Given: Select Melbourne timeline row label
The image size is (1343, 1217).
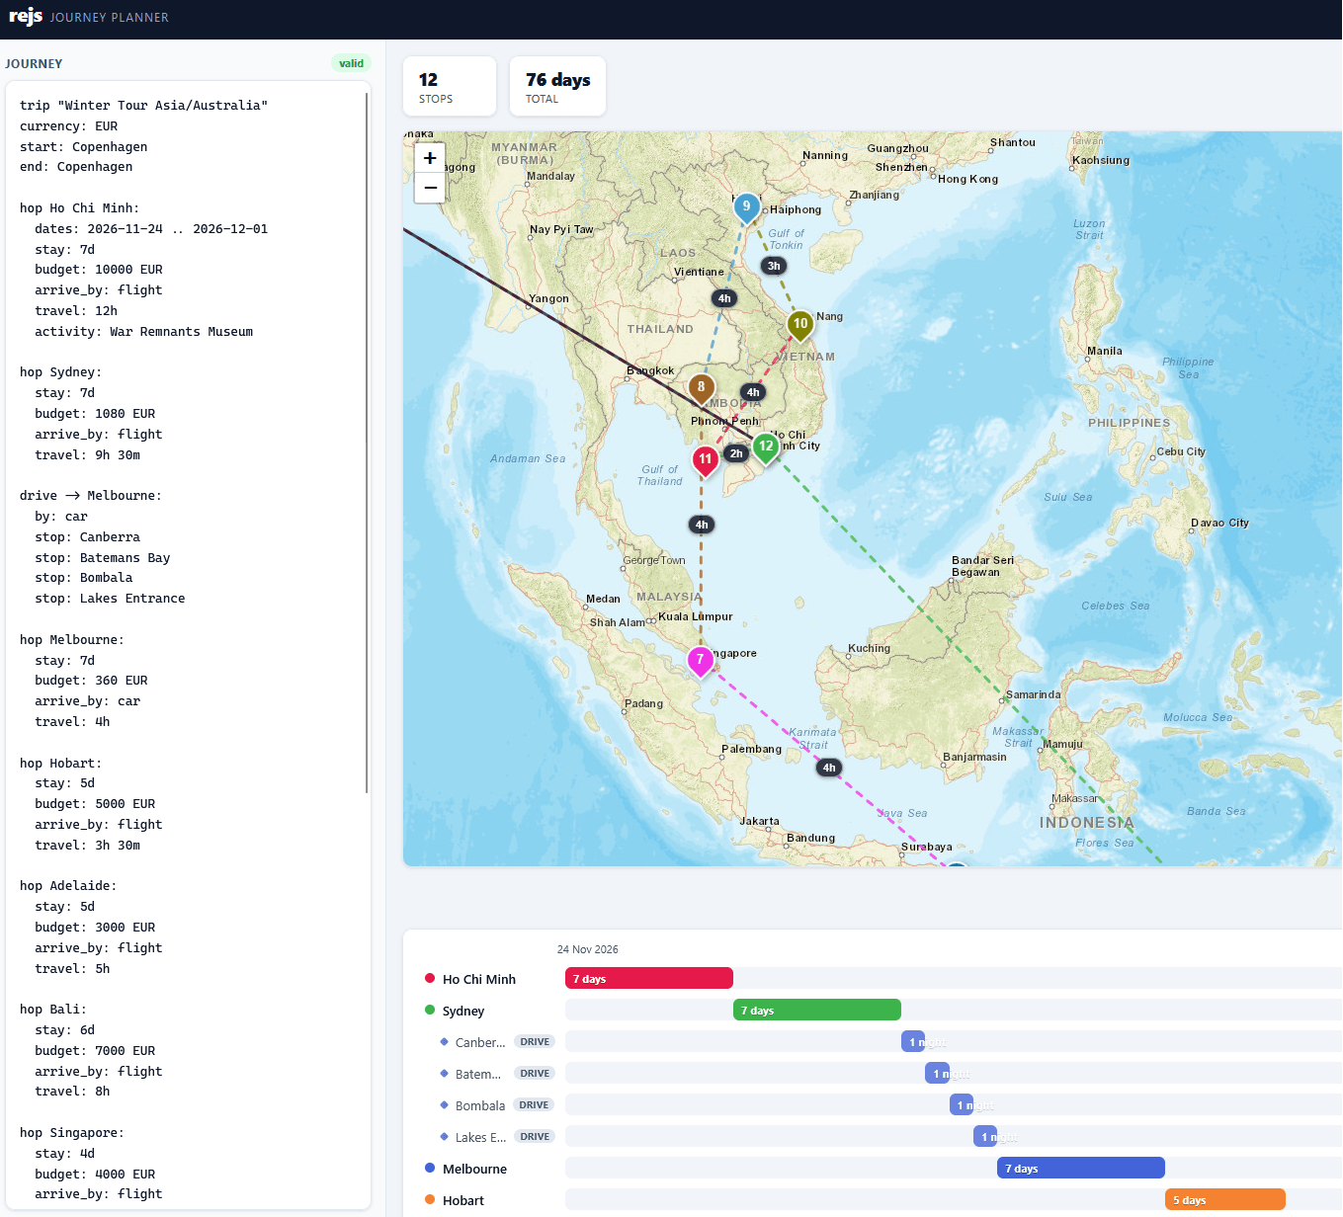Looking at the screenshot, I should [474, 1169].
